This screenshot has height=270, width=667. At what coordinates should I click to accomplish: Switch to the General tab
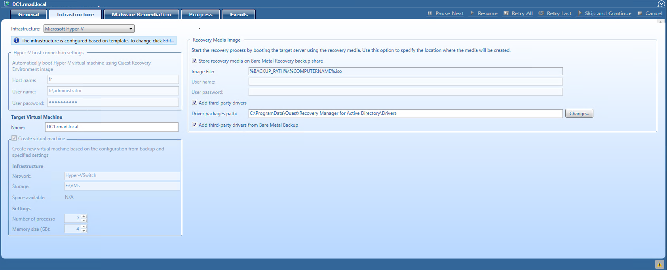pyautogui.click(x=29, y=14)
